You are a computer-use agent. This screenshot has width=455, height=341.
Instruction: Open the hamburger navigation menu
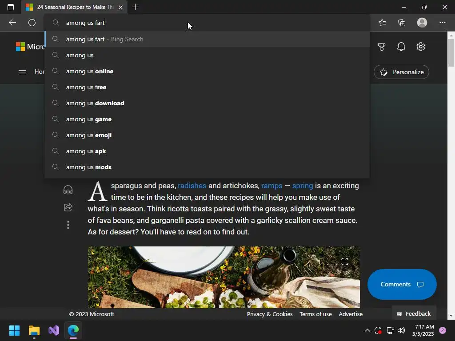(x=22, y=72)
